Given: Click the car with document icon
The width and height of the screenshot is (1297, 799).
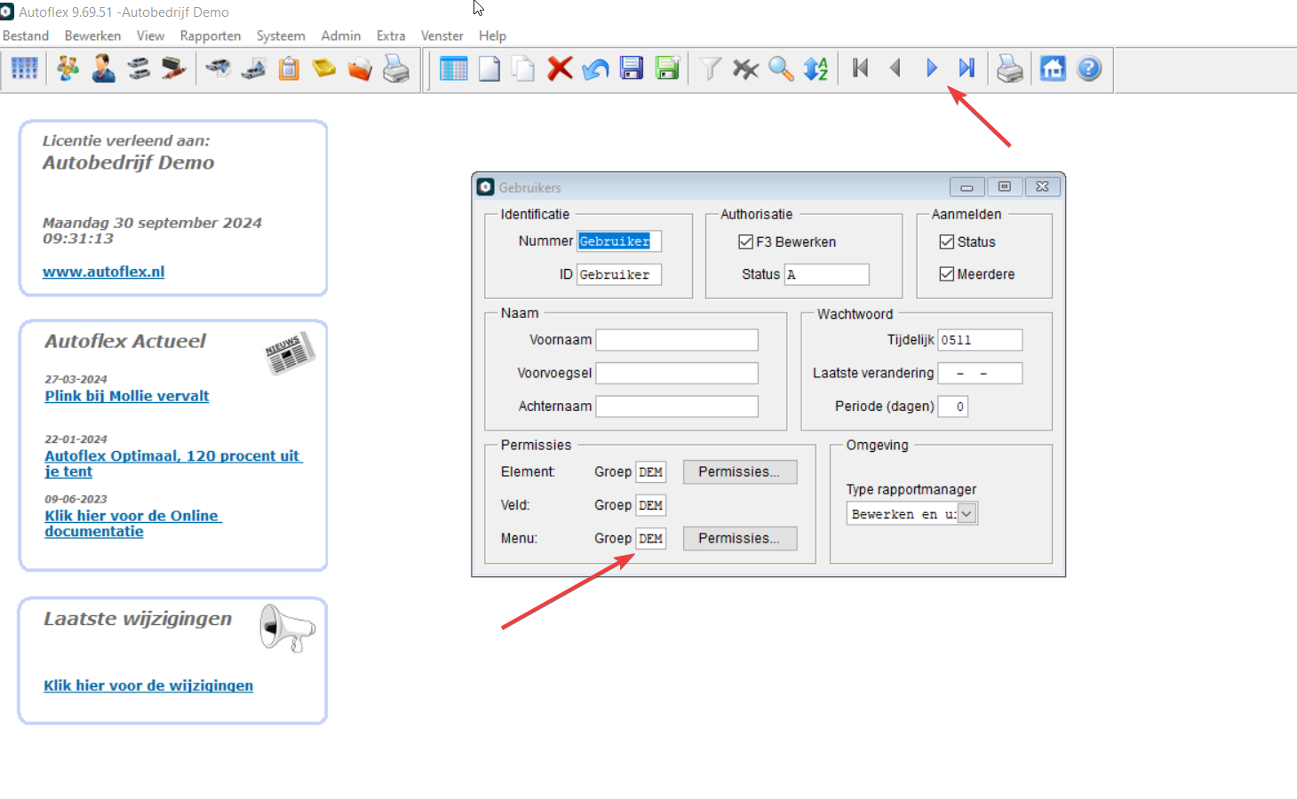Looking at the screenshot, I should click(x=219, y=68).
